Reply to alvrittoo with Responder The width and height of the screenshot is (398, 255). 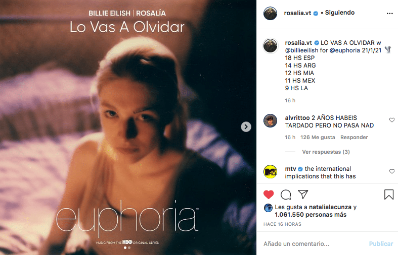[354, 138]
